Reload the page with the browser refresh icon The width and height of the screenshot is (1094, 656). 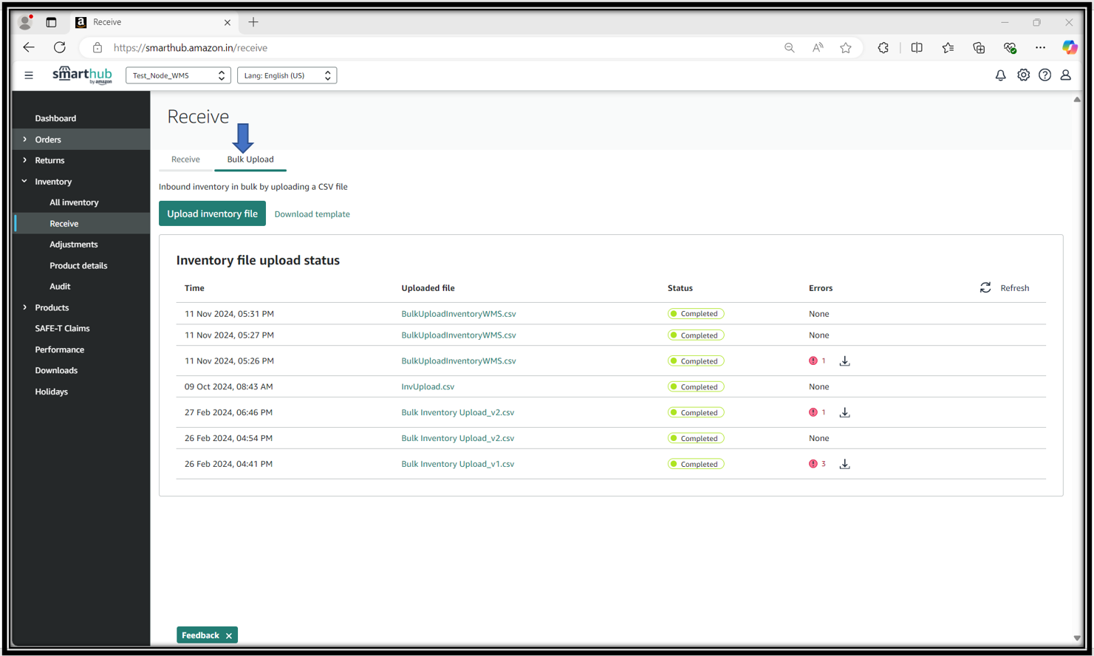coord(60,47)
